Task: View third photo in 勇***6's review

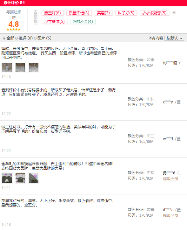Action: click(x=34, y=178)
